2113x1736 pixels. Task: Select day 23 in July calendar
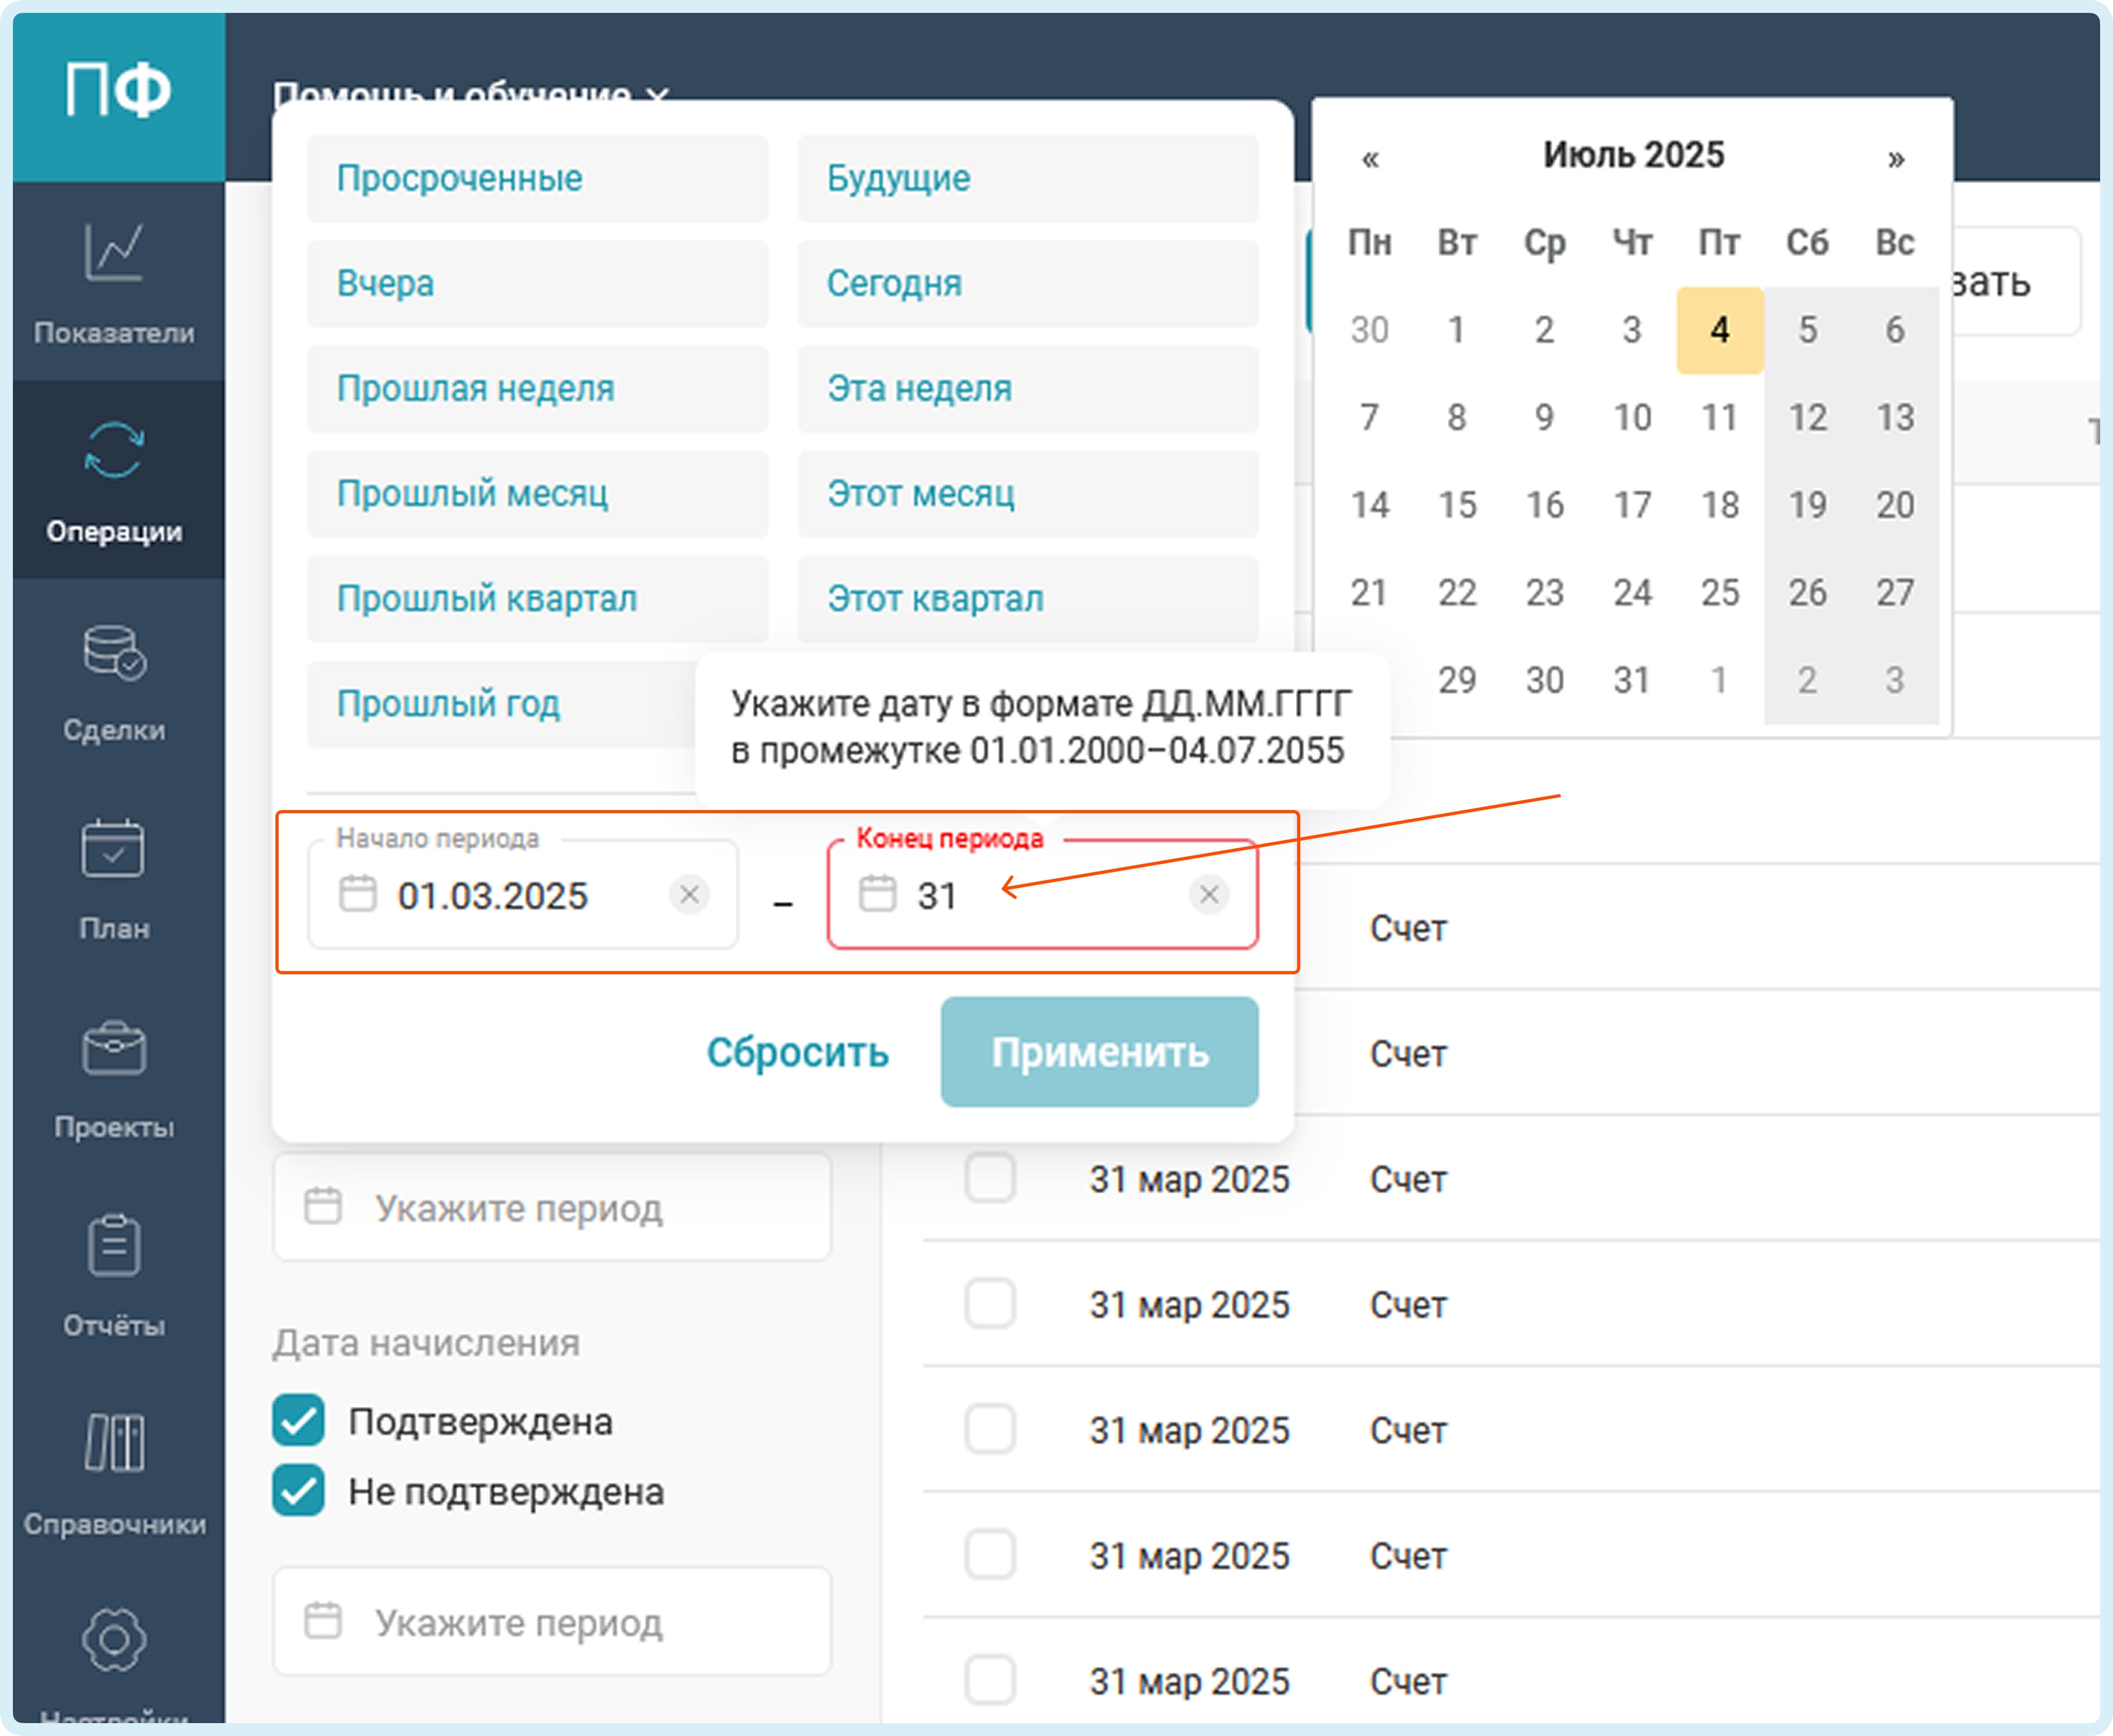pos(1545,592)
